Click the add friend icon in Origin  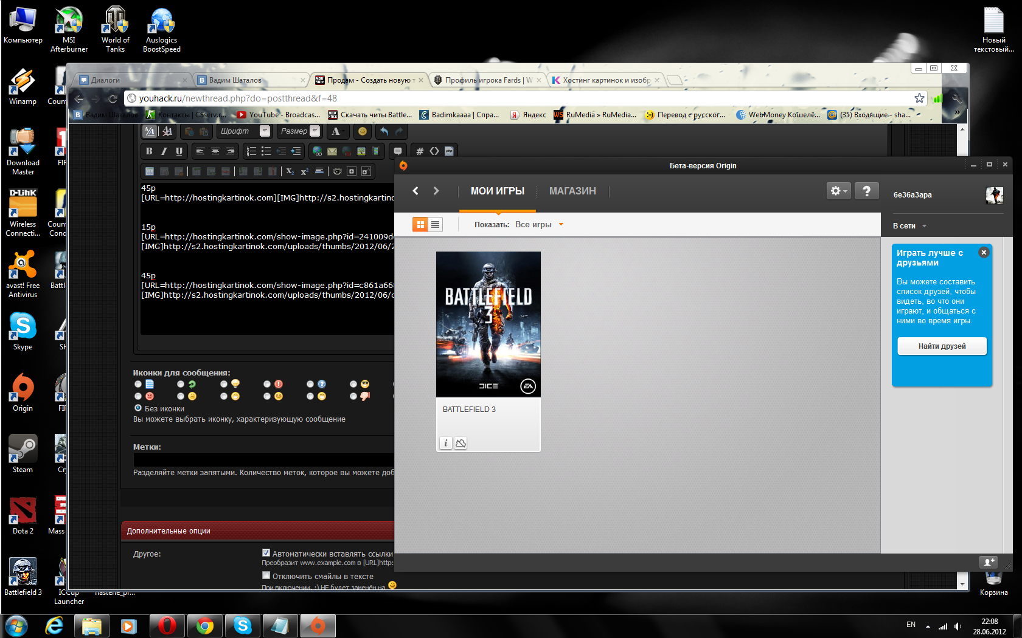(988, 562)
